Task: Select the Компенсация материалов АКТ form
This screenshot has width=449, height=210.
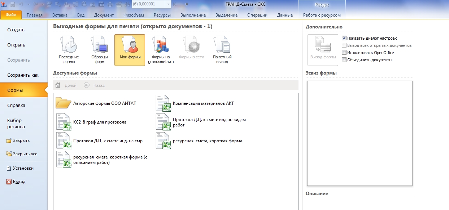Action: (195, 103)
